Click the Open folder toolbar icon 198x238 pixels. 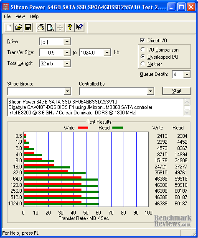(x=18, y=28)
